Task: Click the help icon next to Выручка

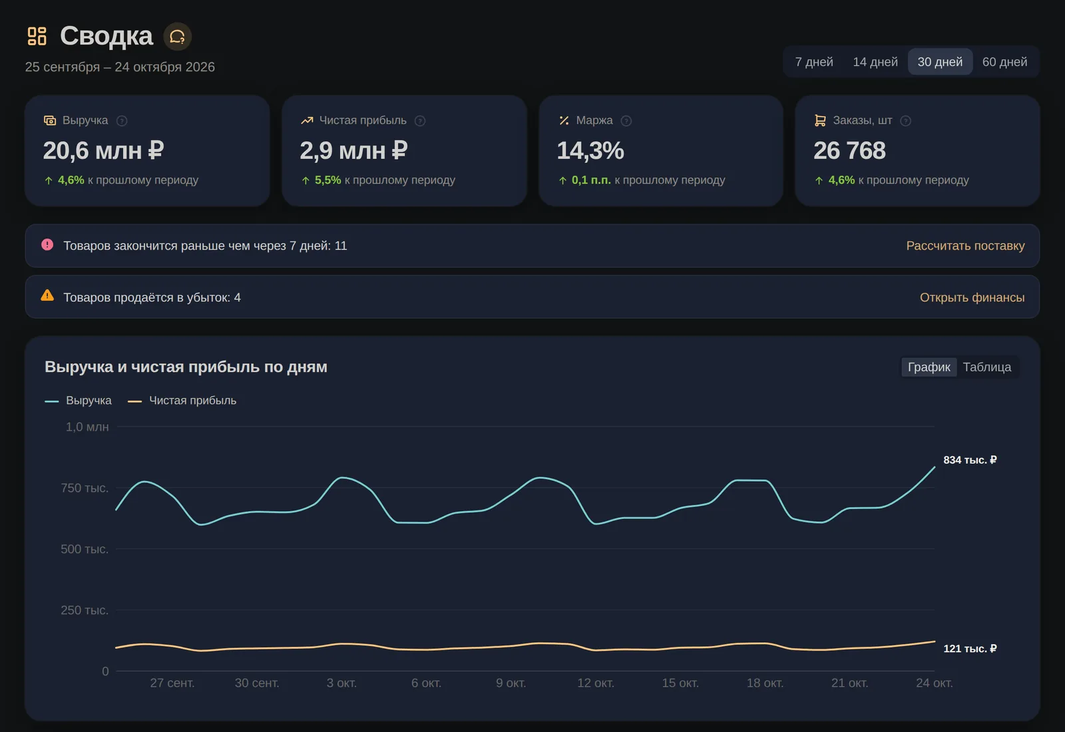Action: [122, 120]
